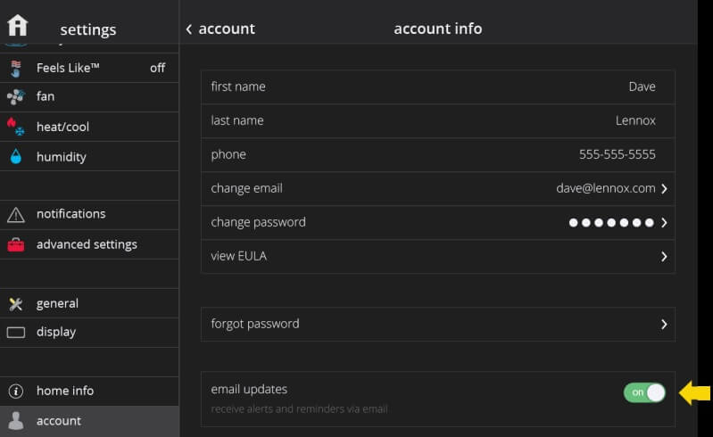Screen dimensions: 713x437
Task: Click the humidity water drop icon
Action: click(15, 157)
